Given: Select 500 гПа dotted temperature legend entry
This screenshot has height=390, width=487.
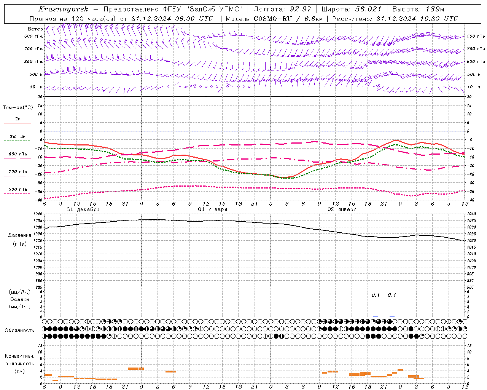Looking at the screenshot, I should [x=18, y=189].
